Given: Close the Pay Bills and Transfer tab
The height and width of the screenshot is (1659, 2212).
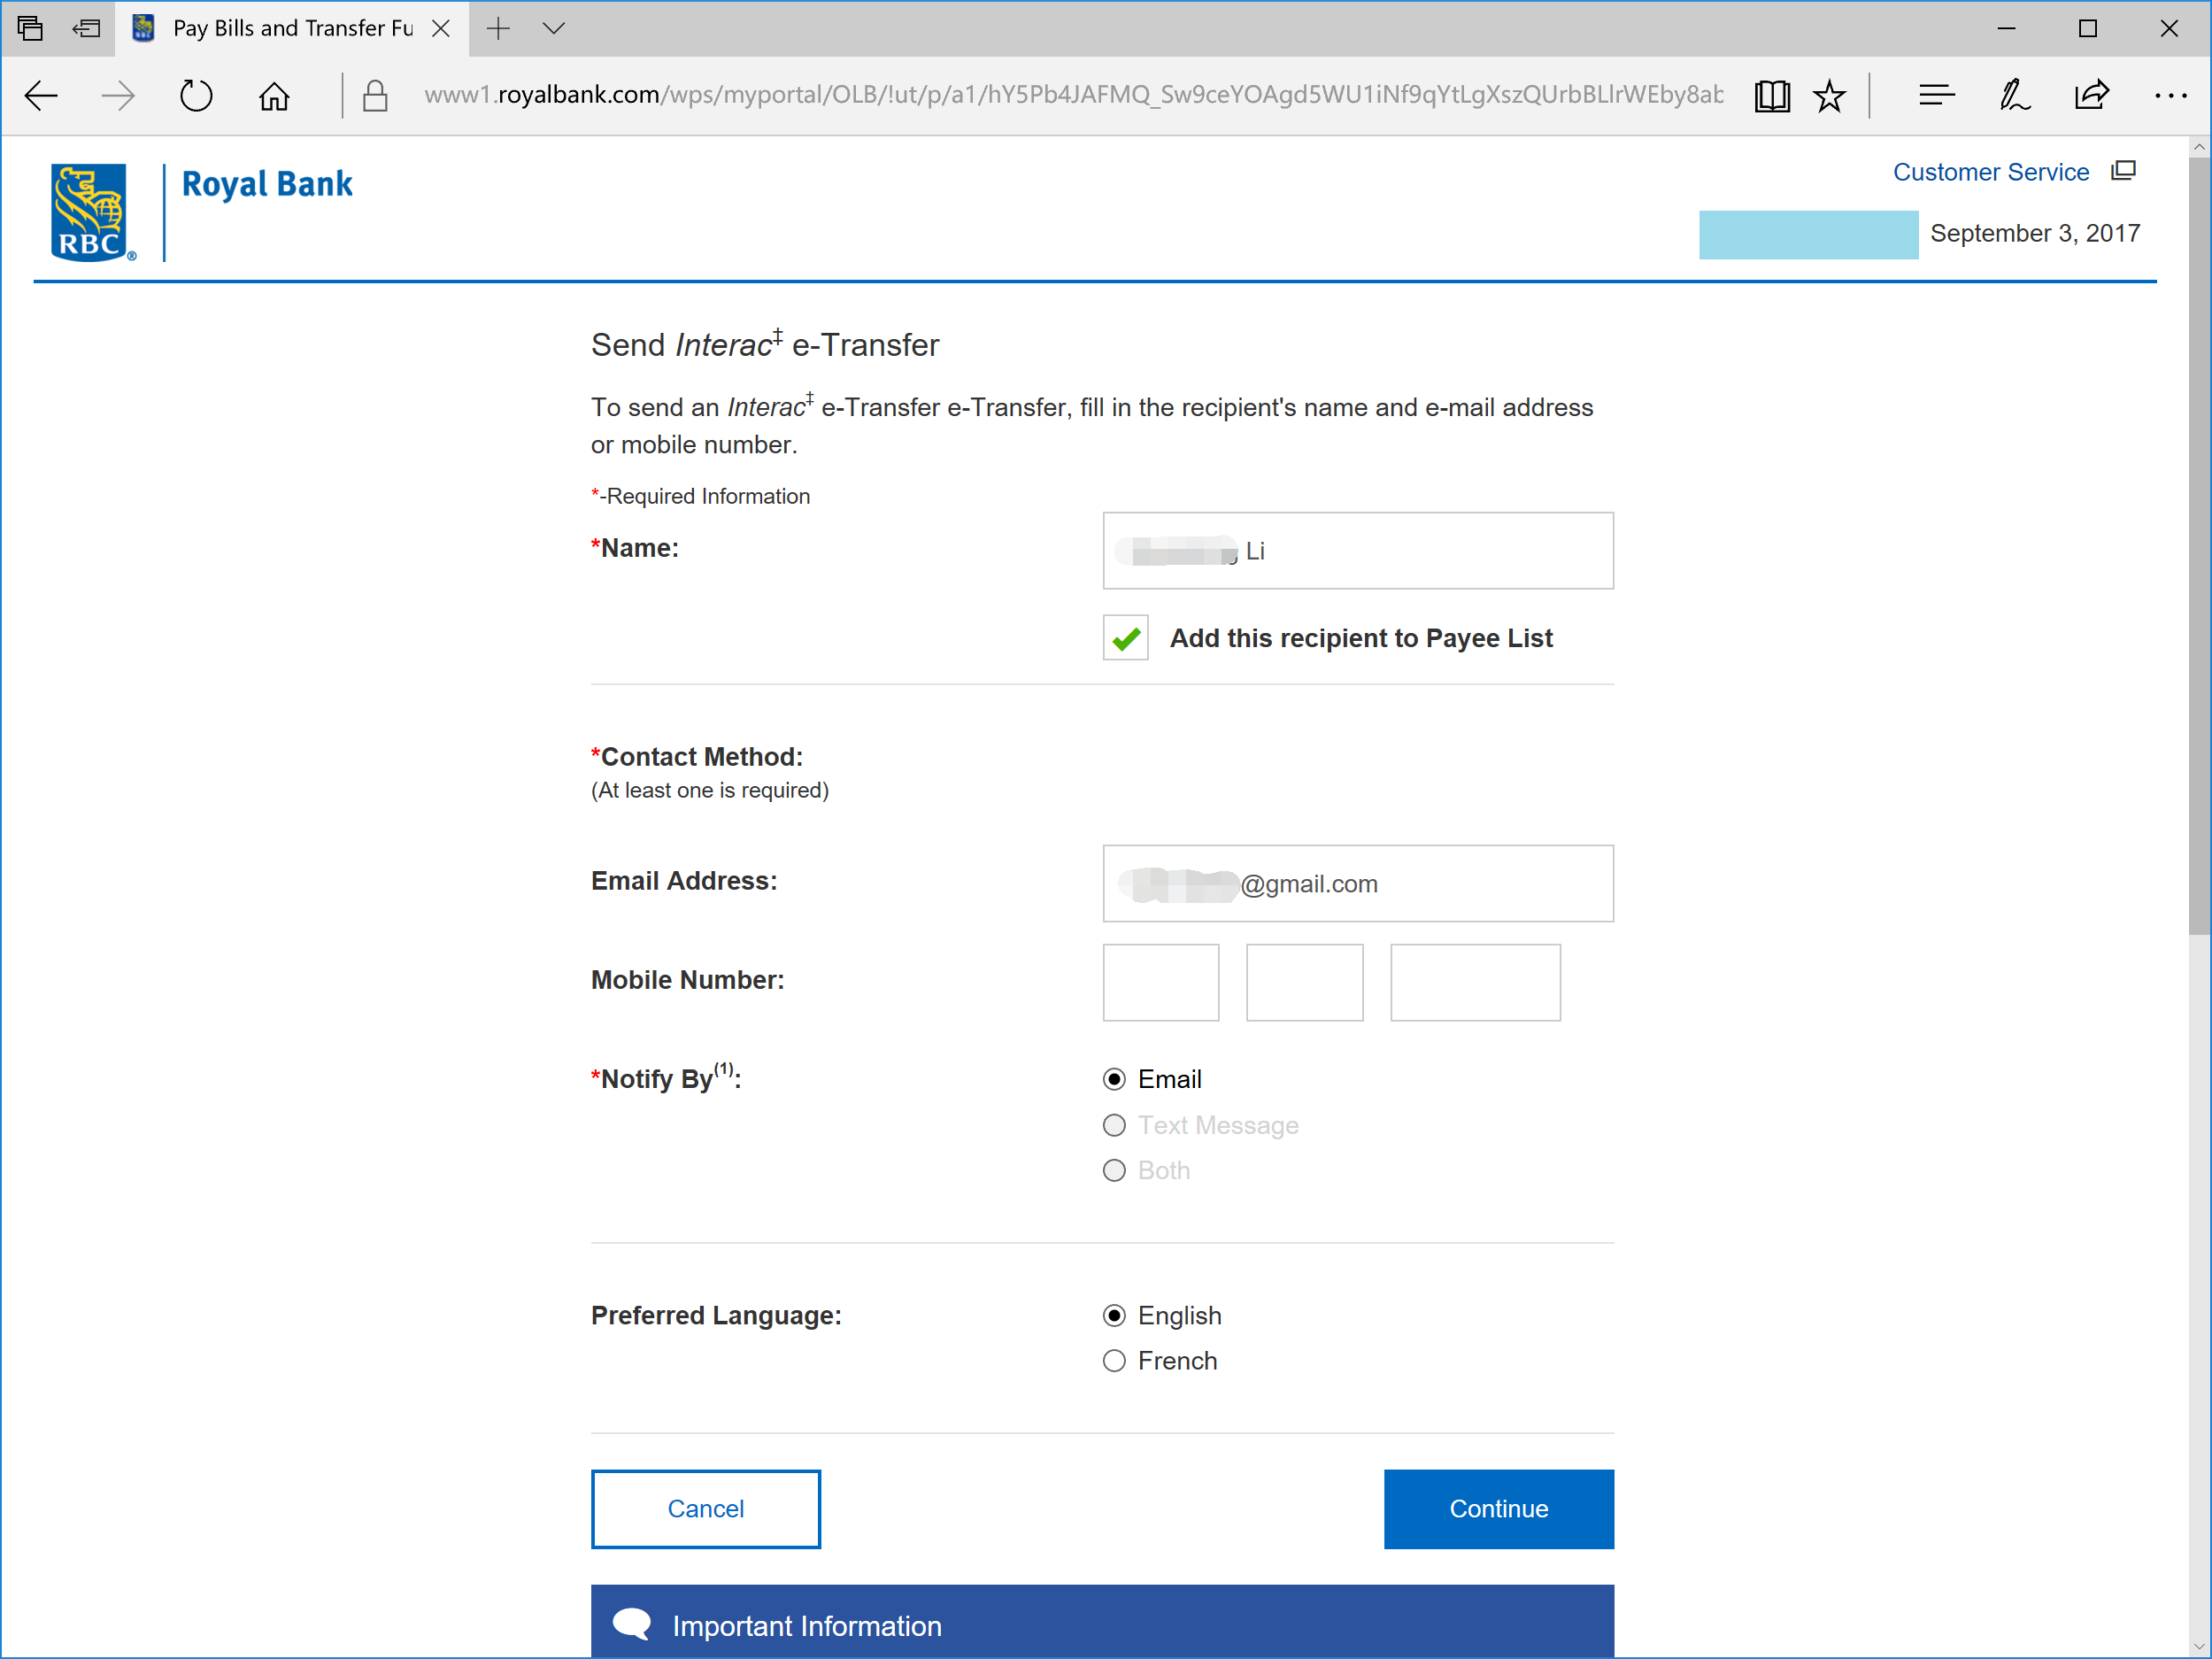Looking at the screenshot, I should [440, 28].
